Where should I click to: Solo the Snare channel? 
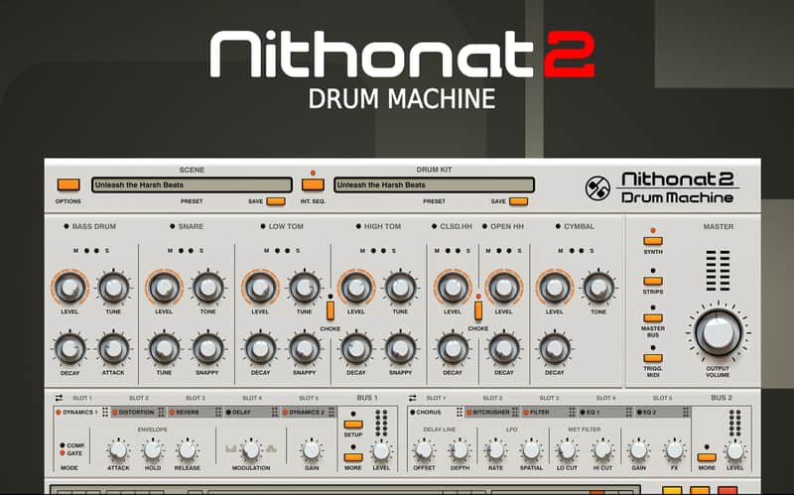click(x=191, y=251)
